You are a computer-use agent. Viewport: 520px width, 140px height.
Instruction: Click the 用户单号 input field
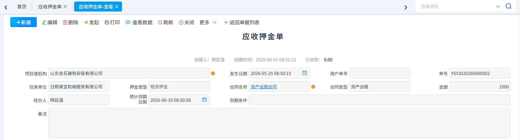click(x=380, y=73)
